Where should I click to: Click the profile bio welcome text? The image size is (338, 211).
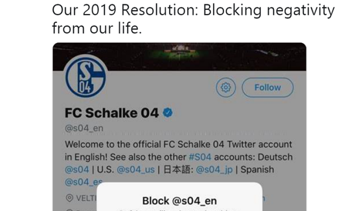tap(178, 144)
